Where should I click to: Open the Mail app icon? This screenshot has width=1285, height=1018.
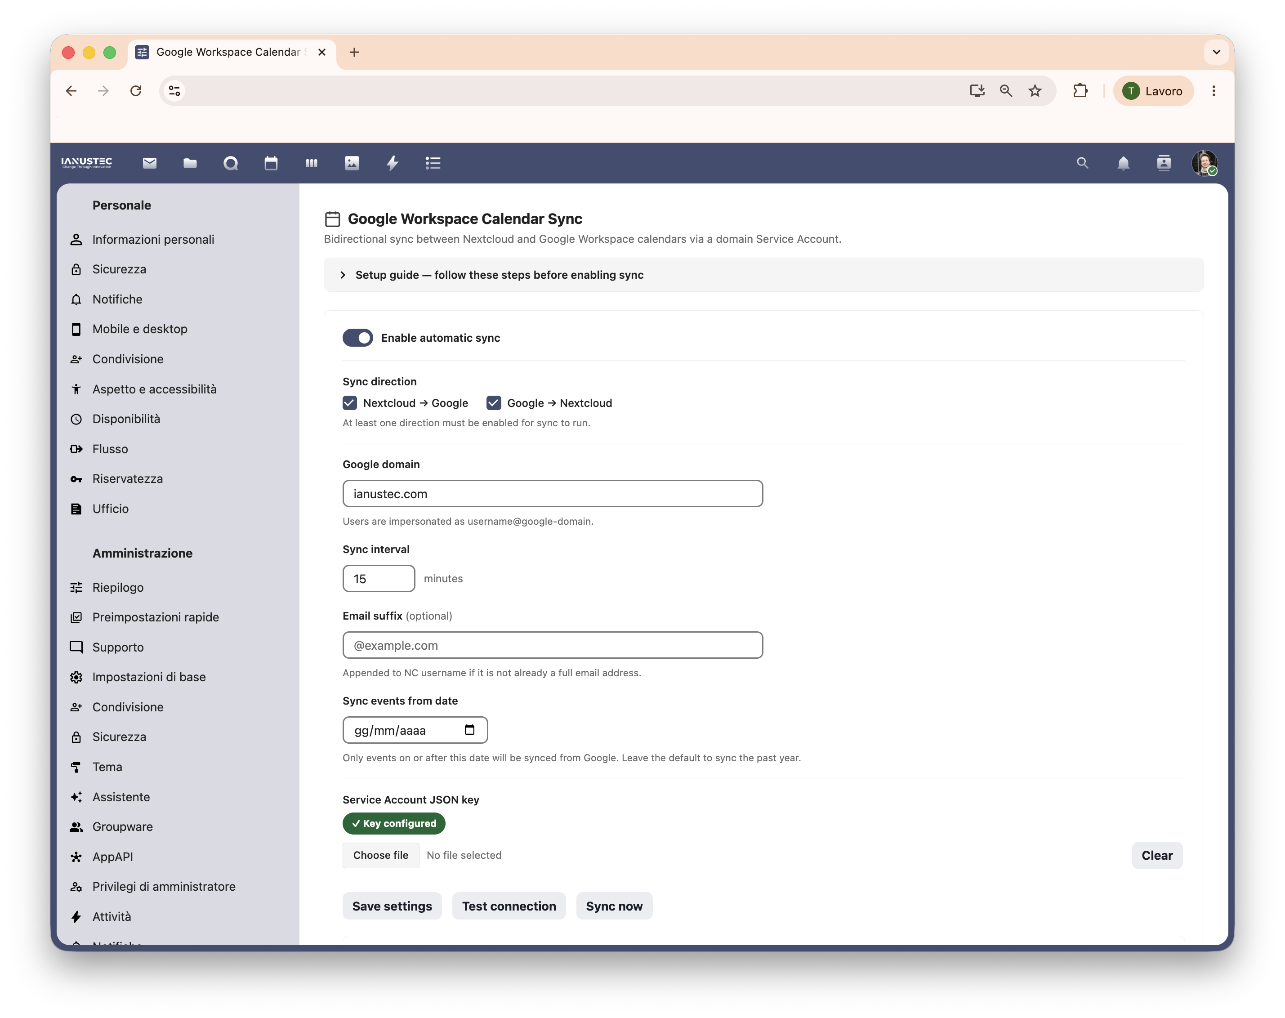tap(150, 163)
